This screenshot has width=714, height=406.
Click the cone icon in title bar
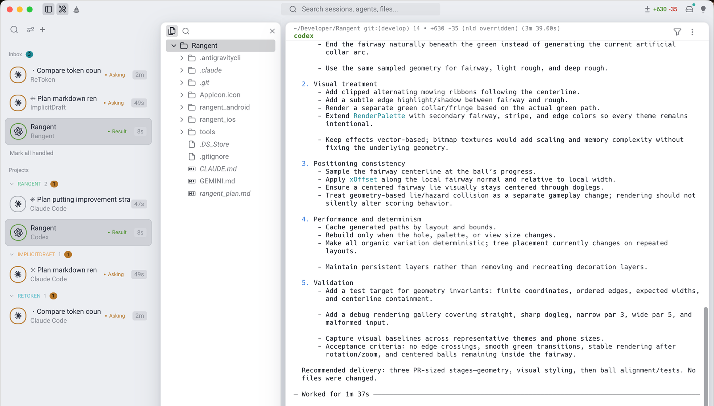[x=77, y=9]
